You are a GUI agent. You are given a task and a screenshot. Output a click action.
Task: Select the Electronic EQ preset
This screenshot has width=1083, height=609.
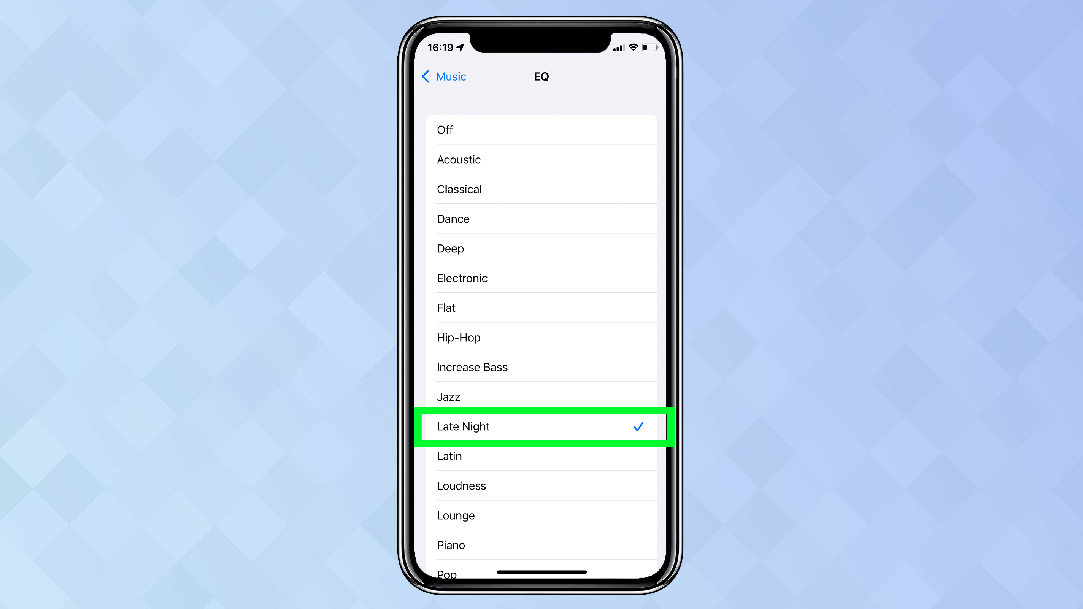(541, 278)
